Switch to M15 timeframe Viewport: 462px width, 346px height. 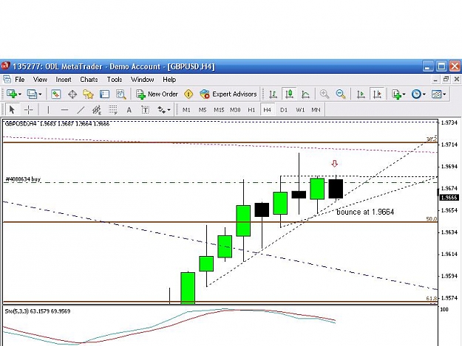click(219, 110)
